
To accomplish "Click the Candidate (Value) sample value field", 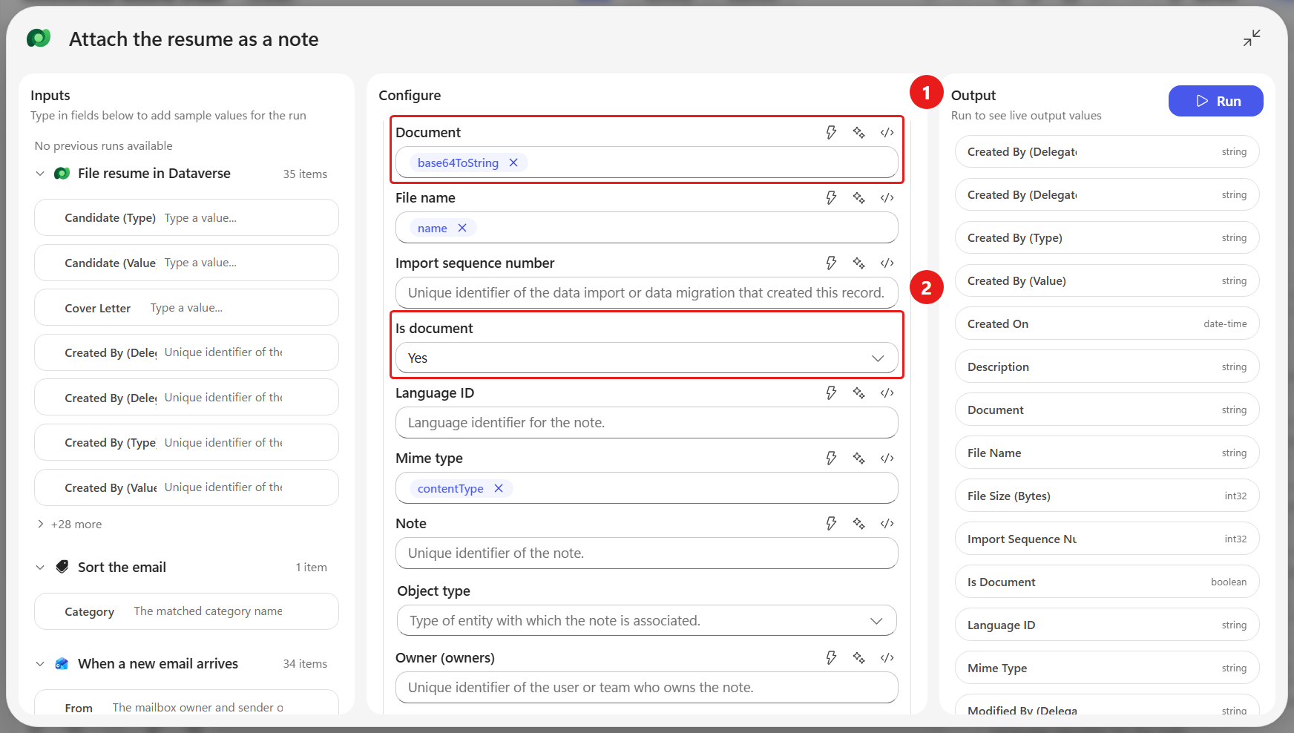I will 186,263.
